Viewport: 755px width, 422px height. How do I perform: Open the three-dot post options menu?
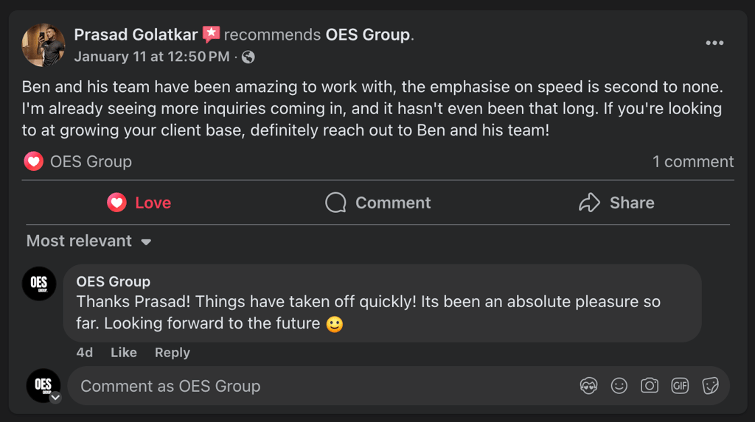click(714, 43)
